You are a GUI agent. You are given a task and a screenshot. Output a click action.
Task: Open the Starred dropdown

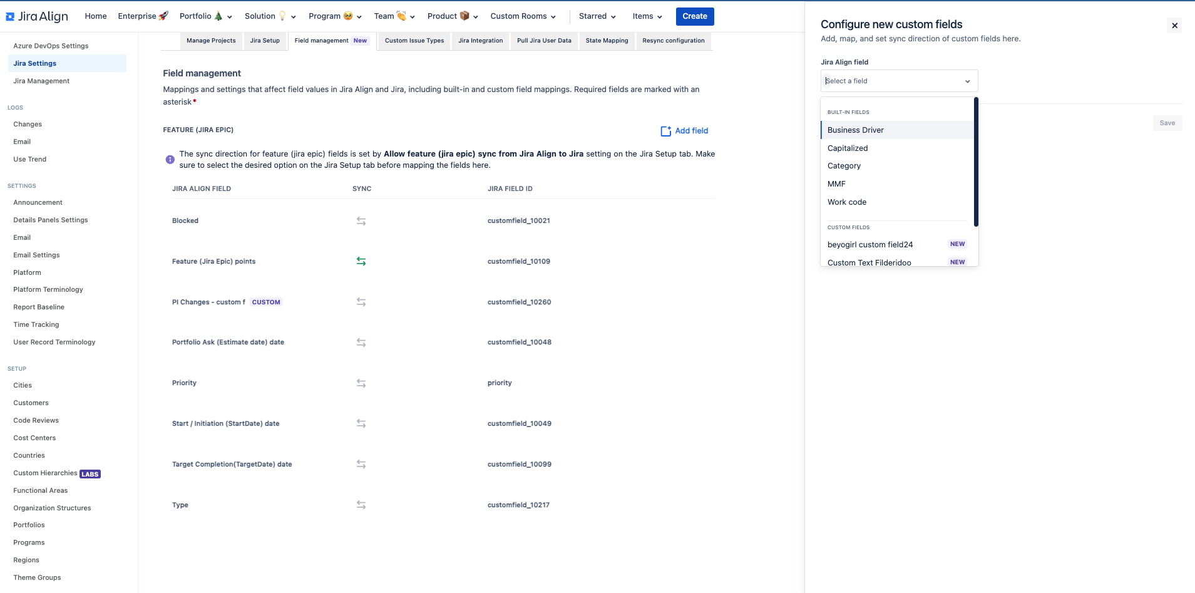[x=597, y=16]
